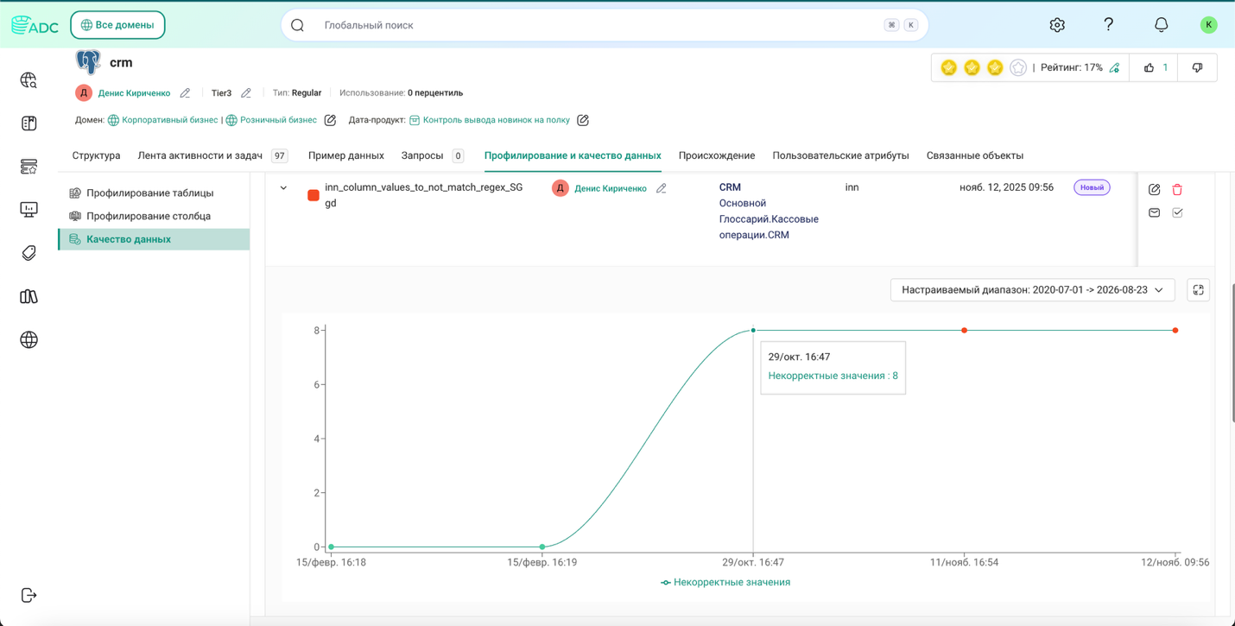Open the tag icon in left sidebar
This screenshot has height=626, width=1235.
click(x=28, y=253)
